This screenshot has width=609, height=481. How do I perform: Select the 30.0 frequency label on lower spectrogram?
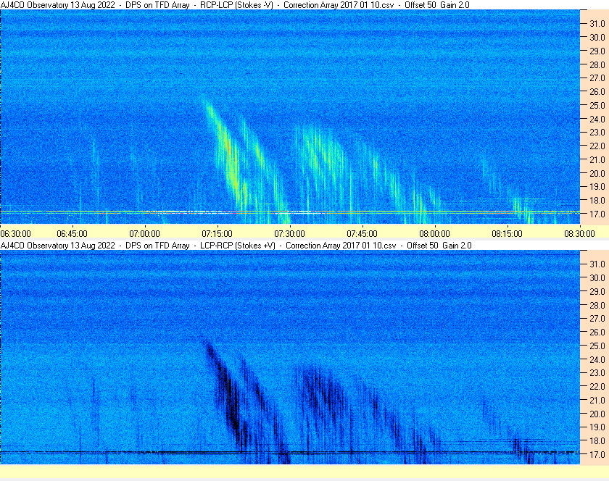point(597,277)
